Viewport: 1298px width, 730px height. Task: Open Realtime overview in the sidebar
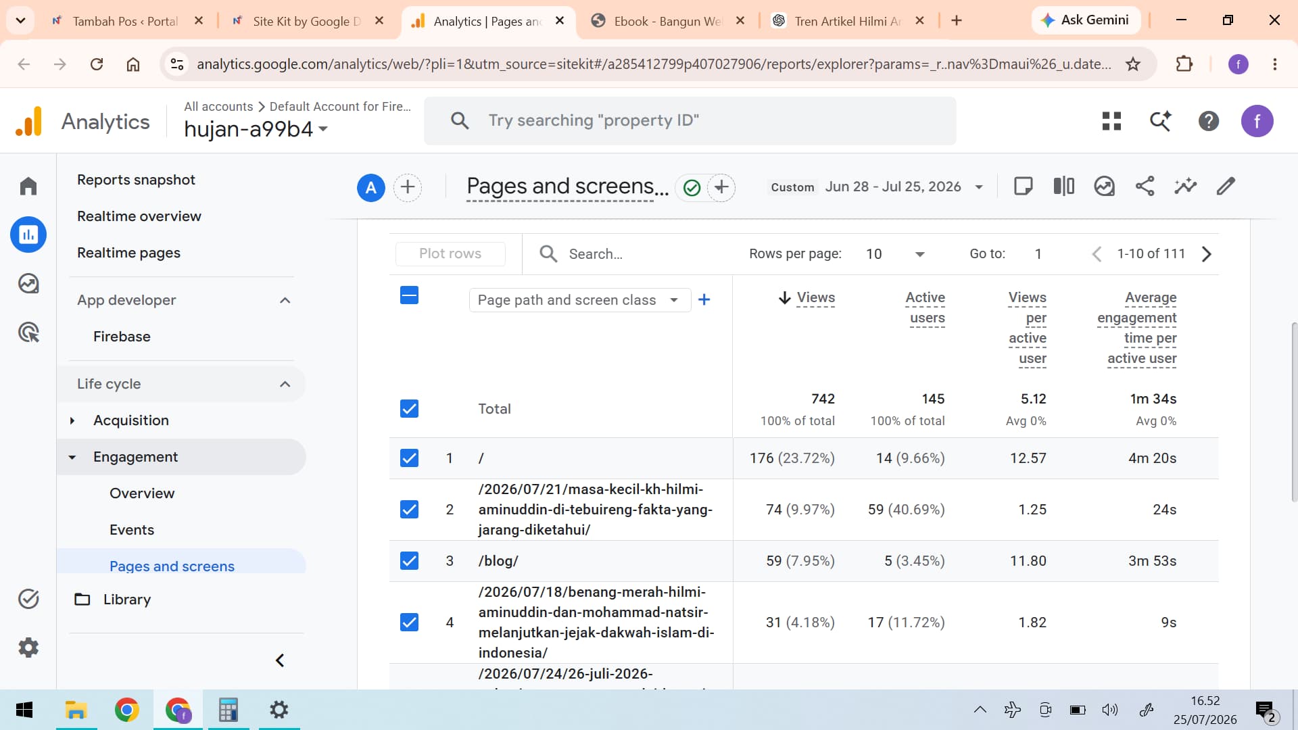coord(139,216)
